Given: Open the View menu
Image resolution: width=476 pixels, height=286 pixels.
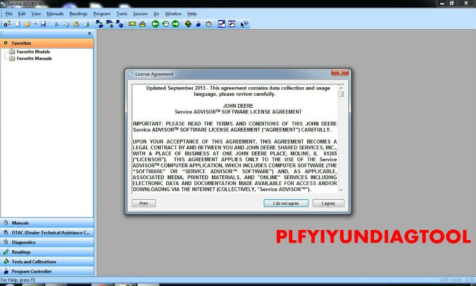Looking at the screenshot, I should [x=36, y=14].
